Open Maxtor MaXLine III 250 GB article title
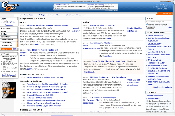 coord(102,25)
